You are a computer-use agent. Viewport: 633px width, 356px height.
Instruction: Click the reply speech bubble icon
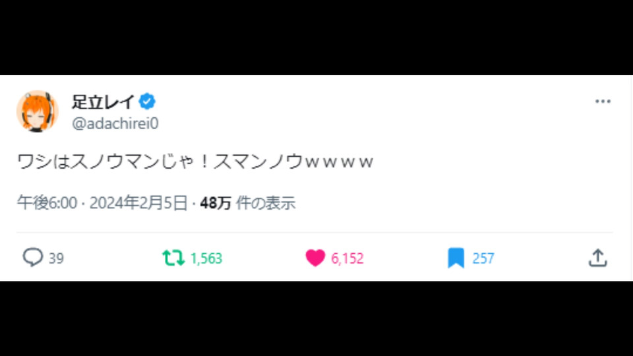[x=32, y=258]
